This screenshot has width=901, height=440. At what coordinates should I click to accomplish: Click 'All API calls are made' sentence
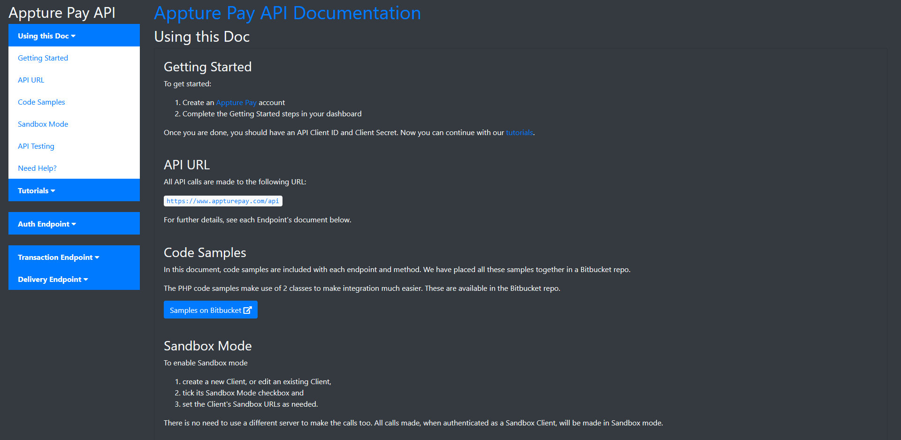[x=235, y=182]
